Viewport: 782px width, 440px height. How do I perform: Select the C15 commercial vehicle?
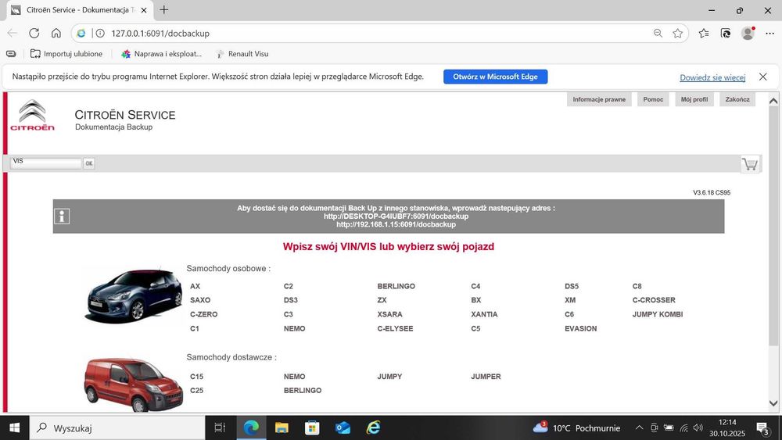click(x=196, y=376)
